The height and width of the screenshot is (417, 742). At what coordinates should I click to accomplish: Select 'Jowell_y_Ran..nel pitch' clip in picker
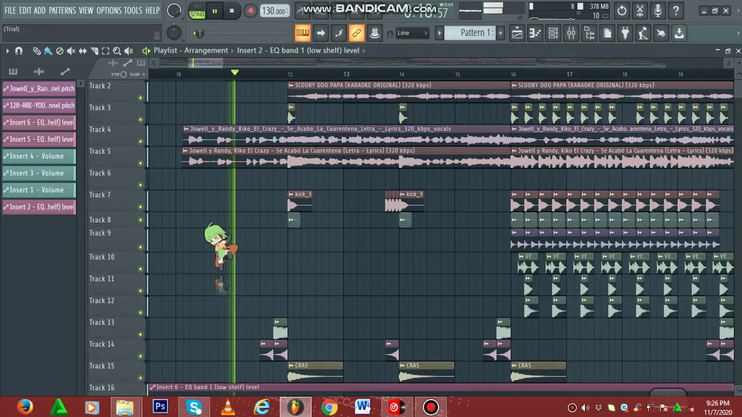point(39,89)
